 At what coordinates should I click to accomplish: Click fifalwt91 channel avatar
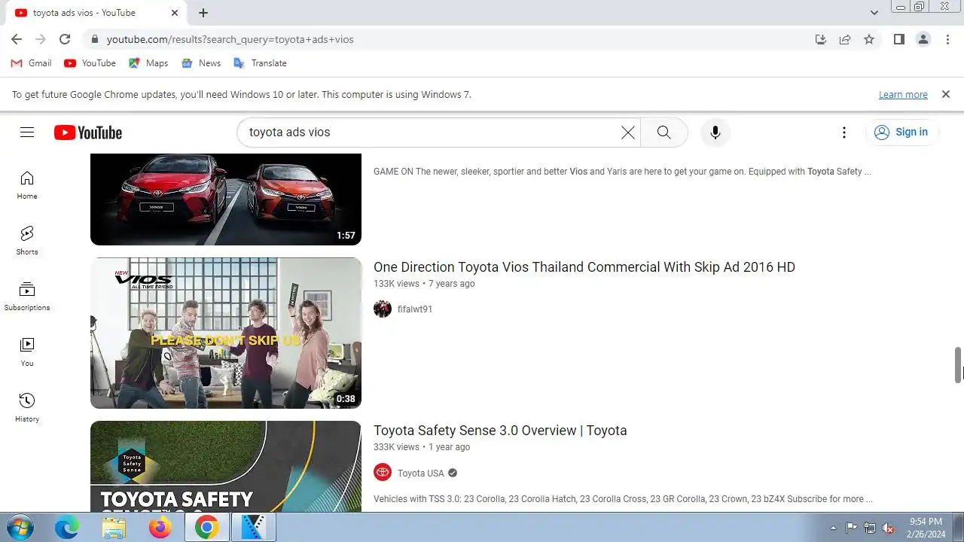pyautogui.click(x=383, y=309)
